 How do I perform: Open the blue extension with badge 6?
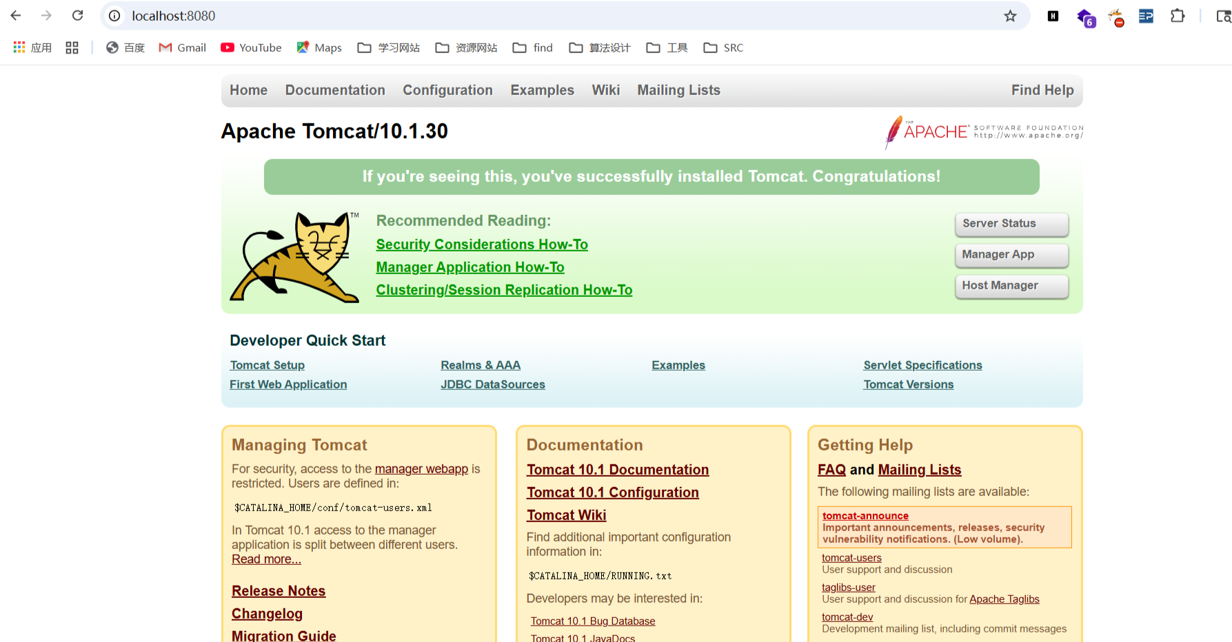tap(1086, 17)
